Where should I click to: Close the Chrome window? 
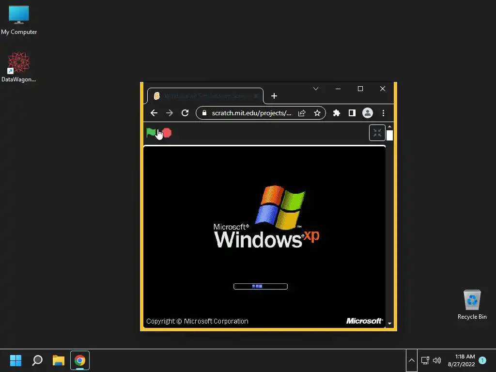(x=383, y=89)
